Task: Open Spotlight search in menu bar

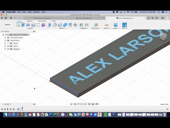Action: click(159, 12)
